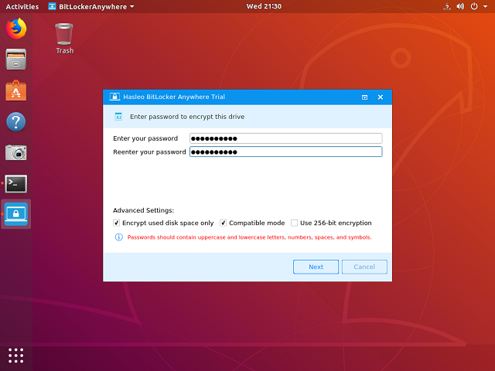This screenshot has width=495, height=371.
Task: Open the Help icon in dock
Action: (x=16, y=121)
